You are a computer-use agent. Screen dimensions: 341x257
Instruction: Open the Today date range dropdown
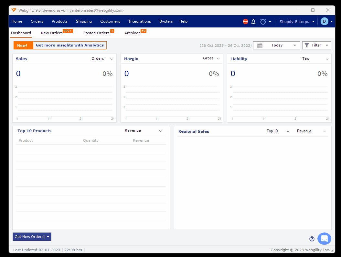[277, 46]
